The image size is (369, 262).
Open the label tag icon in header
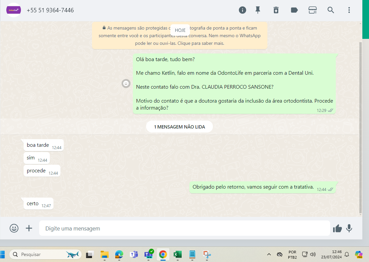[x=294, y=10]
